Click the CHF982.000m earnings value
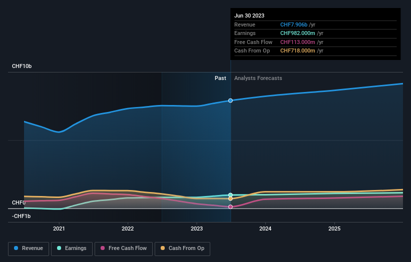Image resolution: width=411 pixels, height=262 pixels. tap(298, 33)
